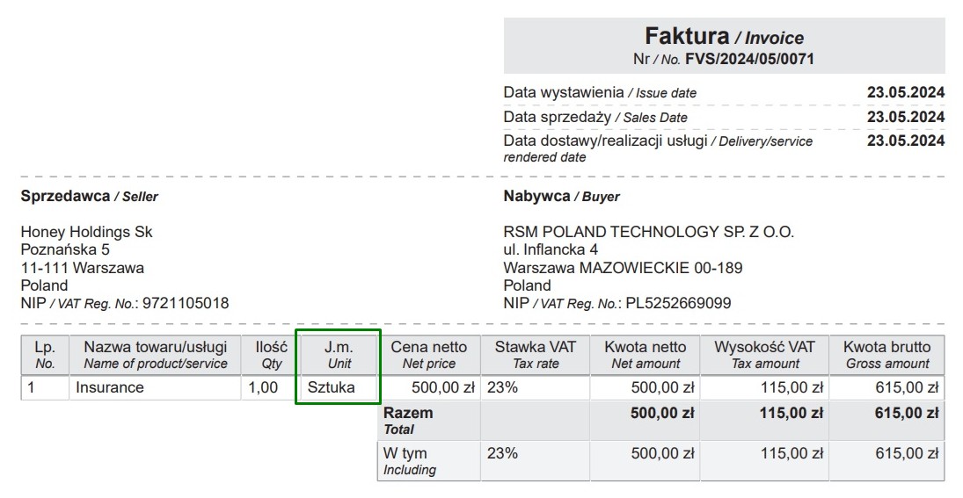Click the Nabywca / Buyer heading

tap(561, 197)
